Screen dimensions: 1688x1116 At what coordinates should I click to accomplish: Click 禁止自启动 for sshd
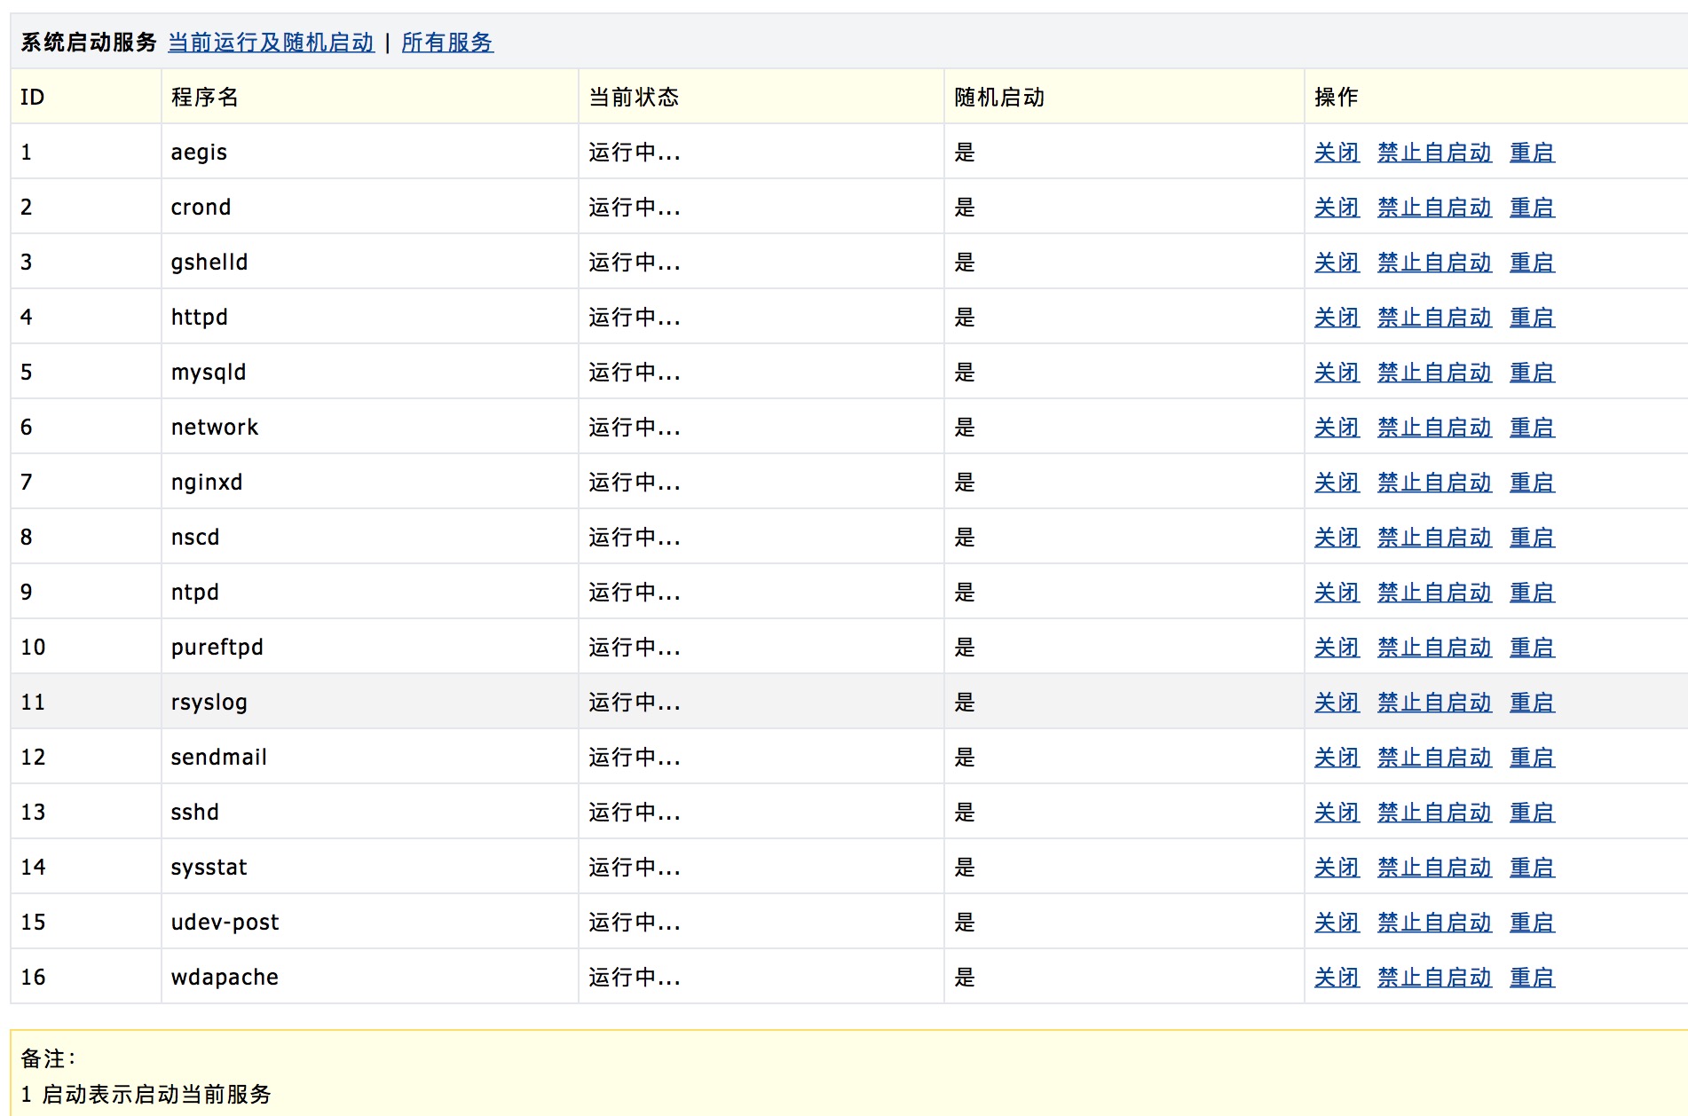pyautogui.click(x=1434, y=813)
